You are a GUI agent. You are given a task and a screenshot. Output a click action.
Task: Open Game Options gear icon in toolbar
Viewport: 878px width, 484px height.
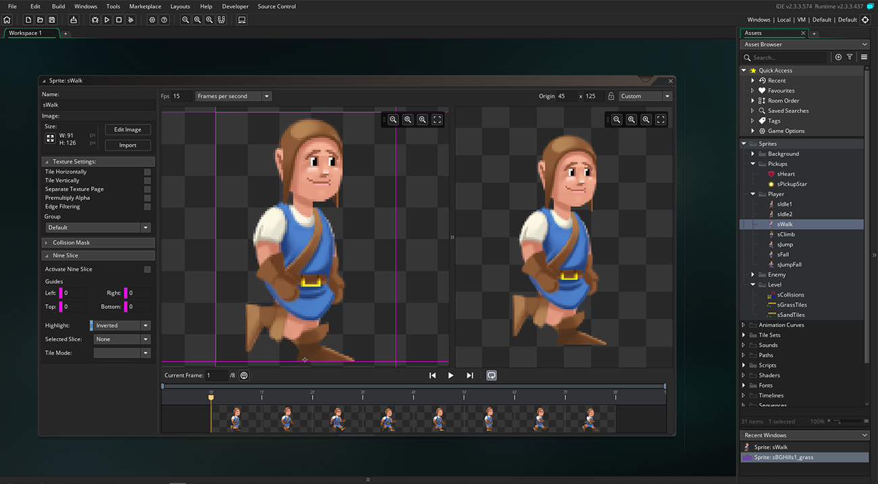tap(152, 20)
